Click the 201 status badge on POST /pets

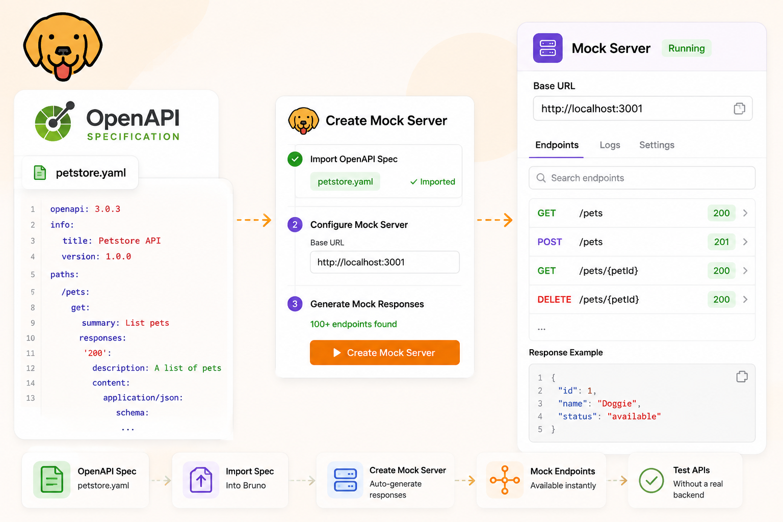pyautogui.click(x=721, y=242)
